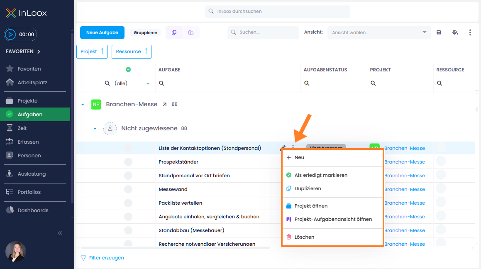Open Erfassen in sidebar
The width and height of the screenshot is (481, 269).
point(22,142)
